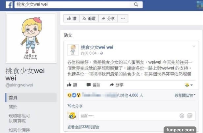Open the 79次分享 shares link
The image size is (203, 133).
(75, 106)
